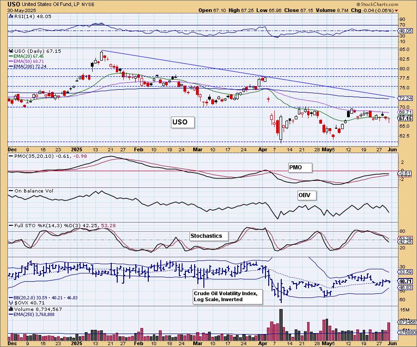Screen dimensions: 417x347
Task: Click the 62.5 price axis label
Action: click(404, 136)
